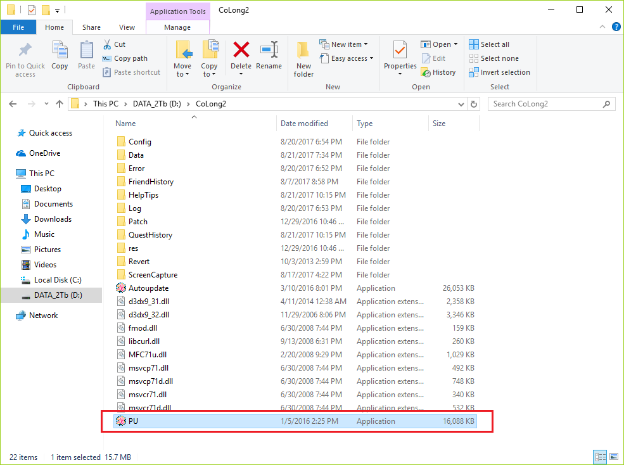Switch to the View ribbon tab
Viewport: 624px width, 465px height.
point(127,27)
